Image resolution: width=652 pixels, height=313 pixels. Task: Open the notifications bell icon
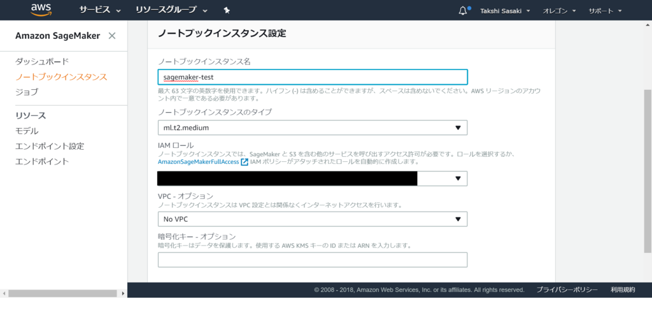tap(463, 11)
